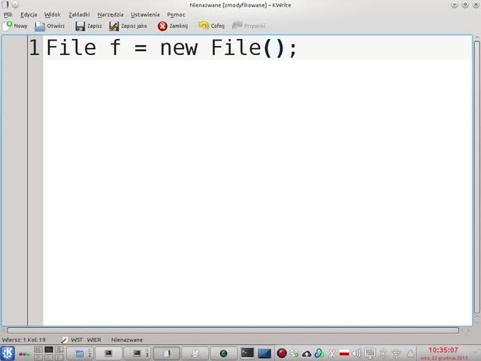Click the globe application taskbar entry

[224, 353]
